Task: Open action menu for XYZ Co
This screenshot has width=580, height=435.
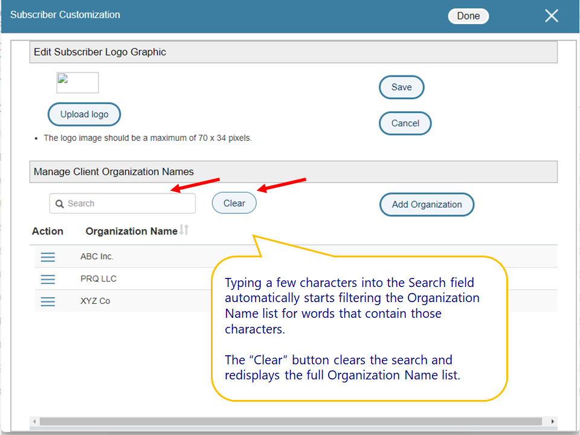Action: [48, 301]
